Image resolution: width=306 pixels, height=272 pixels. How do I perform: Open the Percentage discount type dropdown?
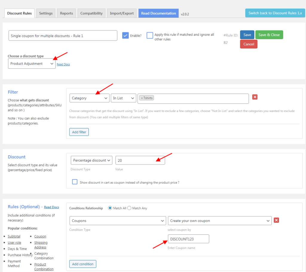click(x=91, y=160)
